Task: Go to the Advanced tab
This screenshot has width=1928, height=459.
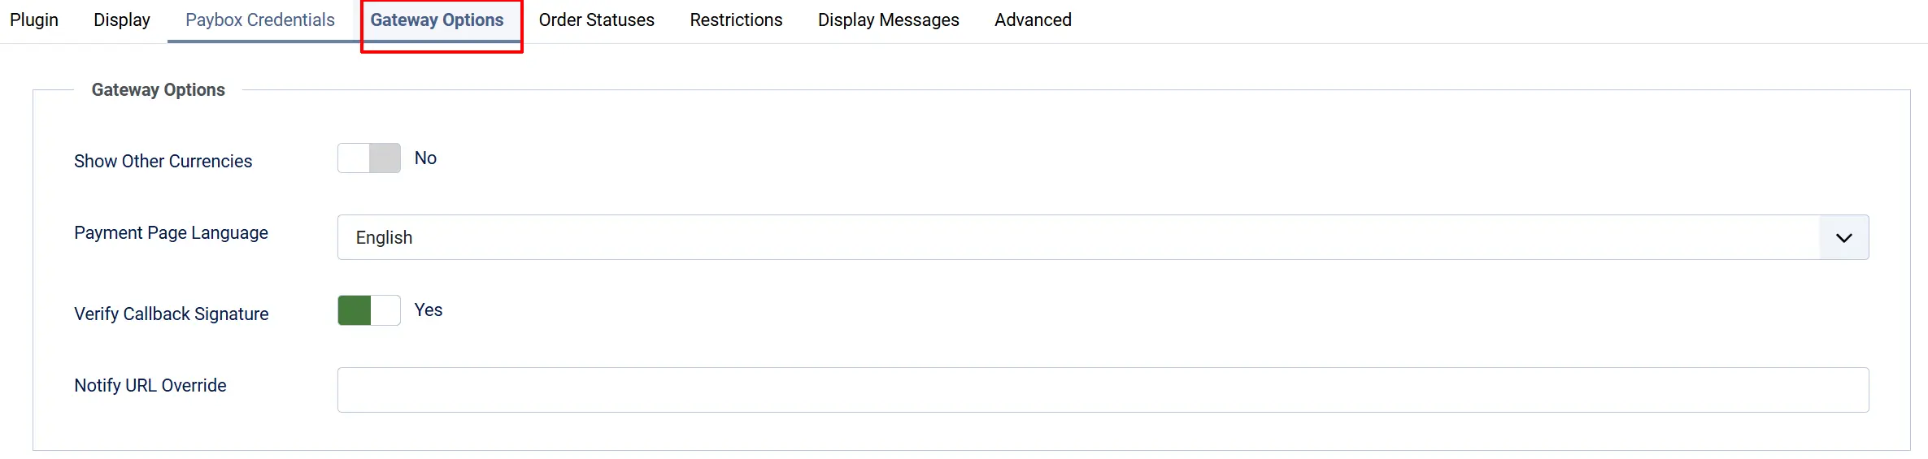Action: click(1033, 20)
